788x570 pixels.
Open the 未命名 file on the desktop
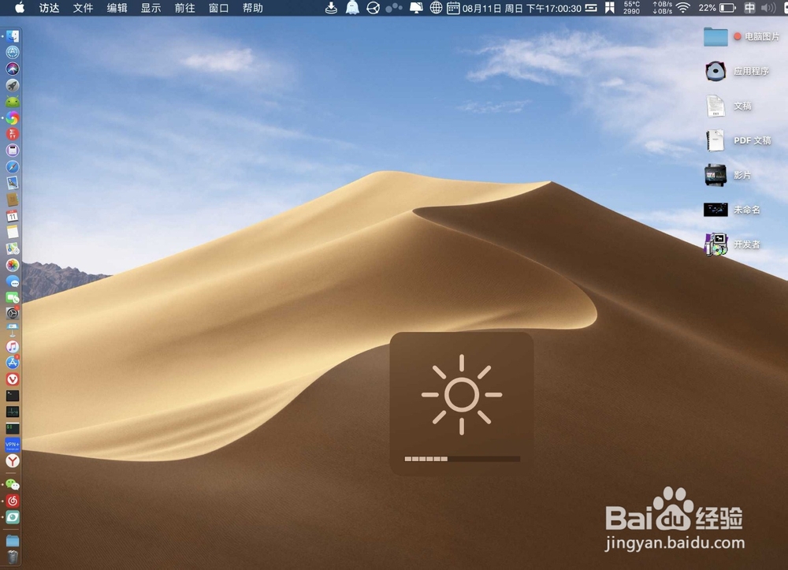tap(715, 209)
